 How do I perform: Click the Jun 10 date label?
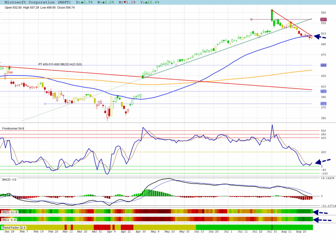[199, 231]
